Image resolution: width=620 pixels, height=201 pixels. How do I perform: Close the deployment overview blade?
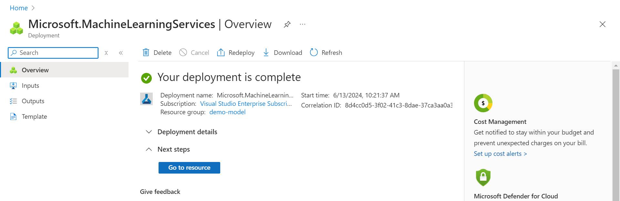point(602,24)
